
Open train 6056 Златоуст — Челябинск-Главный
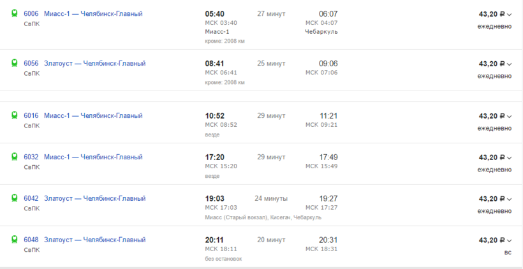tap(84, 63)
